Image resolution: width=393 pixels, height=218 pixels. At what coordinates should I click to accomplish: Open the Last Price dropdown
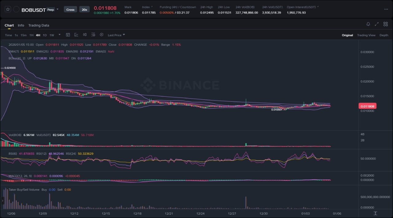tap(116, 35)
